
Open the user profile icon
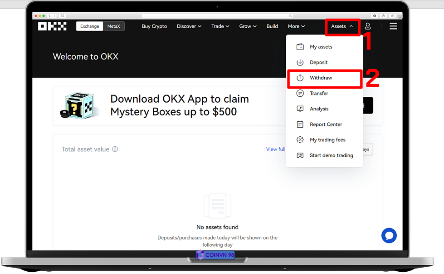tap(368, 26)
